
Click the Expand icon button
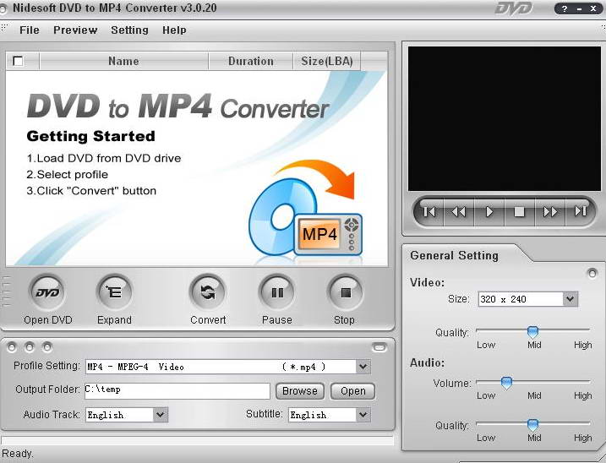114,292
